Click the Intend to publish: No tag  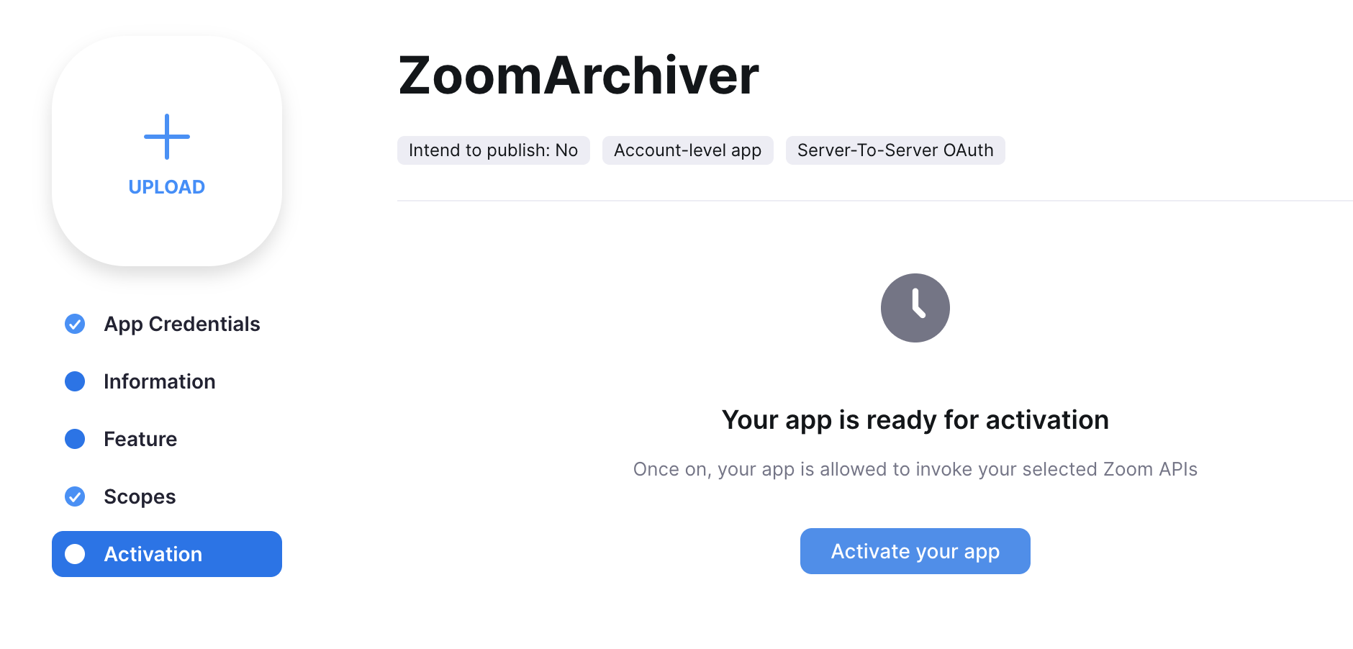pyautogui.click(x=494, y=150)
